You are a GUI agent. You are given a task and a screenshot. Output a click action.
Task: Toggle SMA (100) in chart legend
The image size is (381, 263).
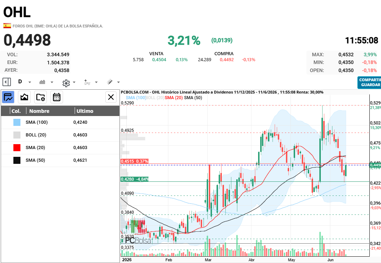(136, 97)
